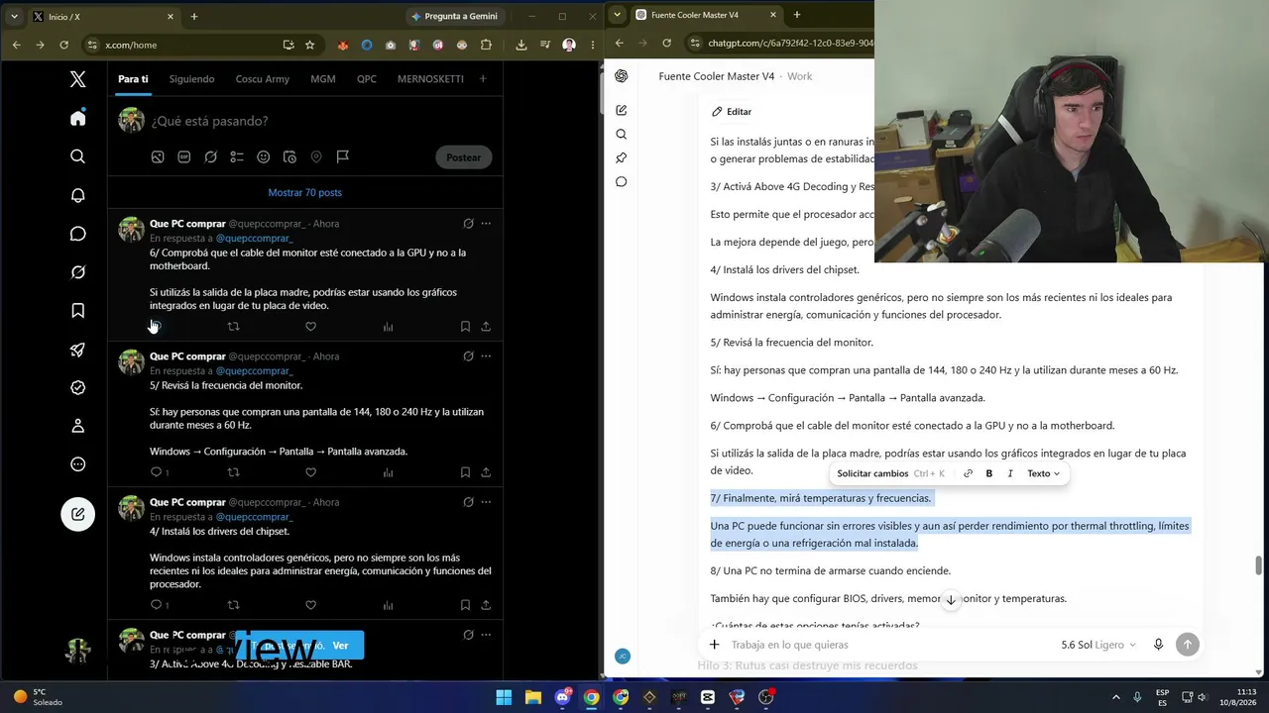Click 'Pregunta a Gemini' button
Image resolution: width=1269 pixels, height=713 pixels.
454,16
